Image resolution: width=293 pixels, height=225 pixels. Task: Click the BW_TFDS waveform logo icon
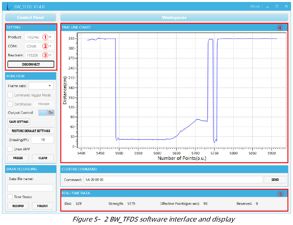pyautogui.click(x=7, y=6)
